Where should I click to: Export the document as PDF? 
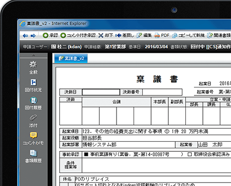162,35
